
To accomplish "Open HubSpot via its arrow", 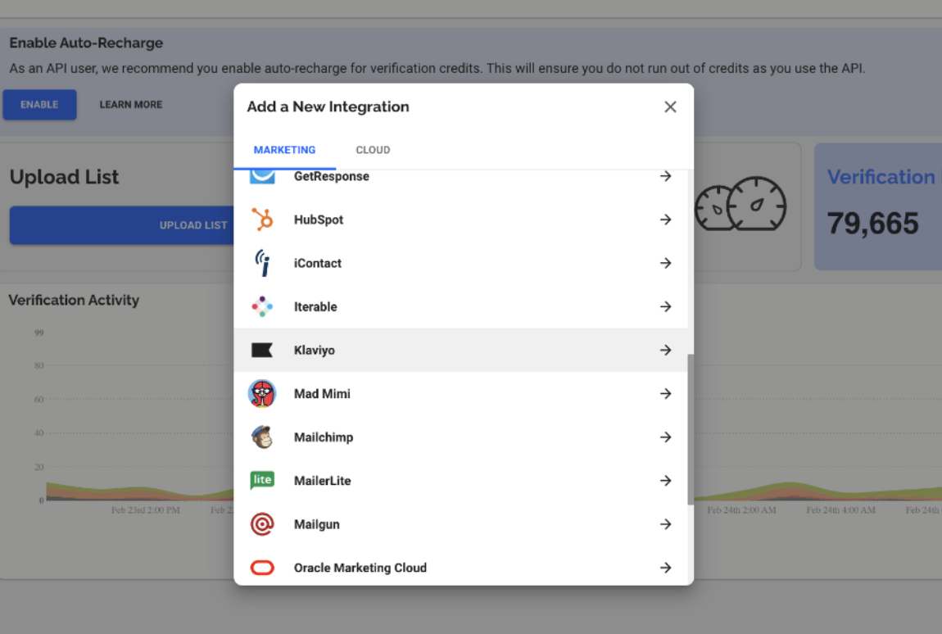I will [x=666, y=220].
